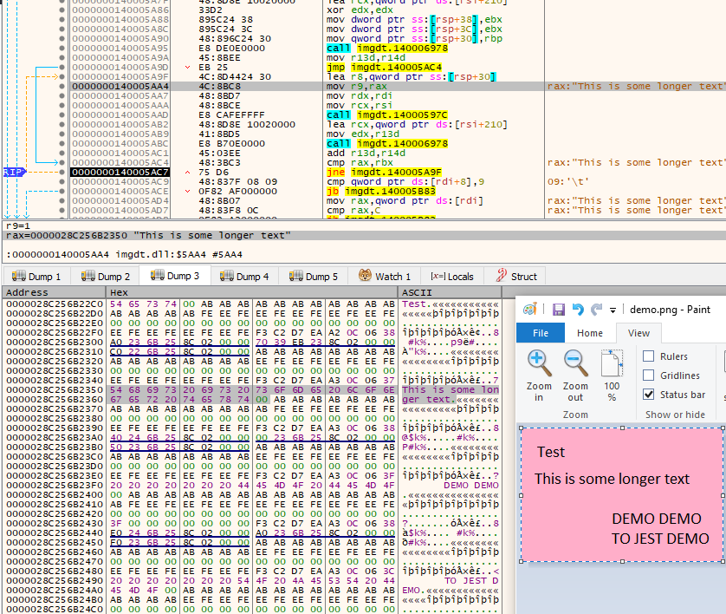Viewport: 726px width, 614px height.
Task: Click the ASCII column header in dump
Action: tap(450, 292)
